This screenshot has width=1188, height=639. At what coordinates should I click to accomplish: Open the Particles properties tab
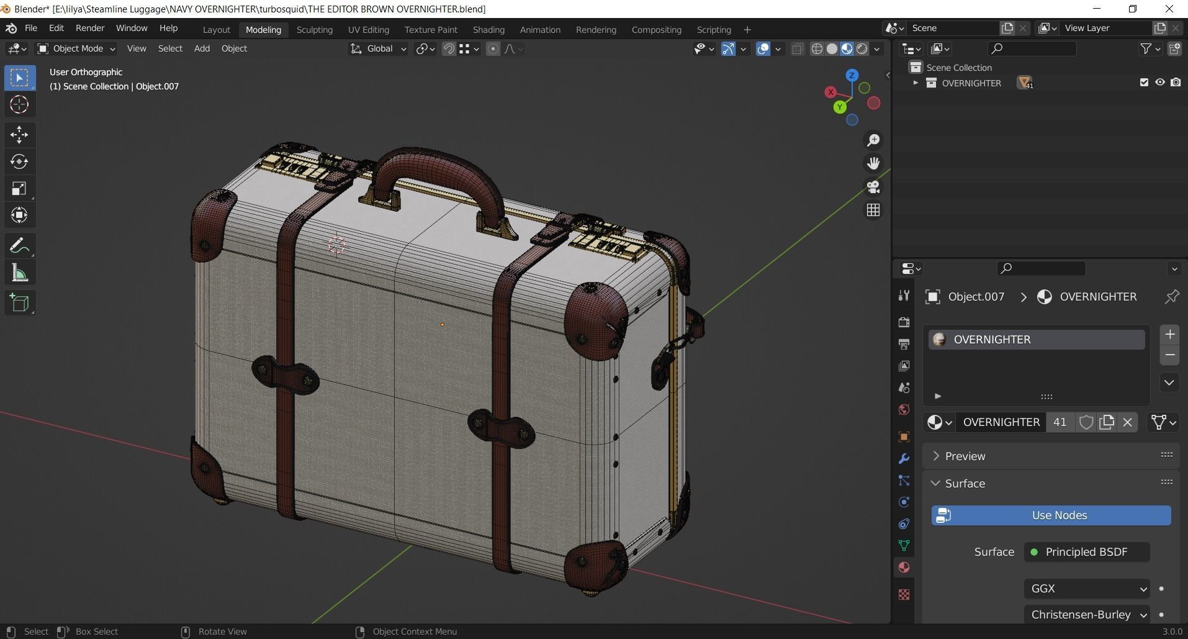[x=904, y=480]
